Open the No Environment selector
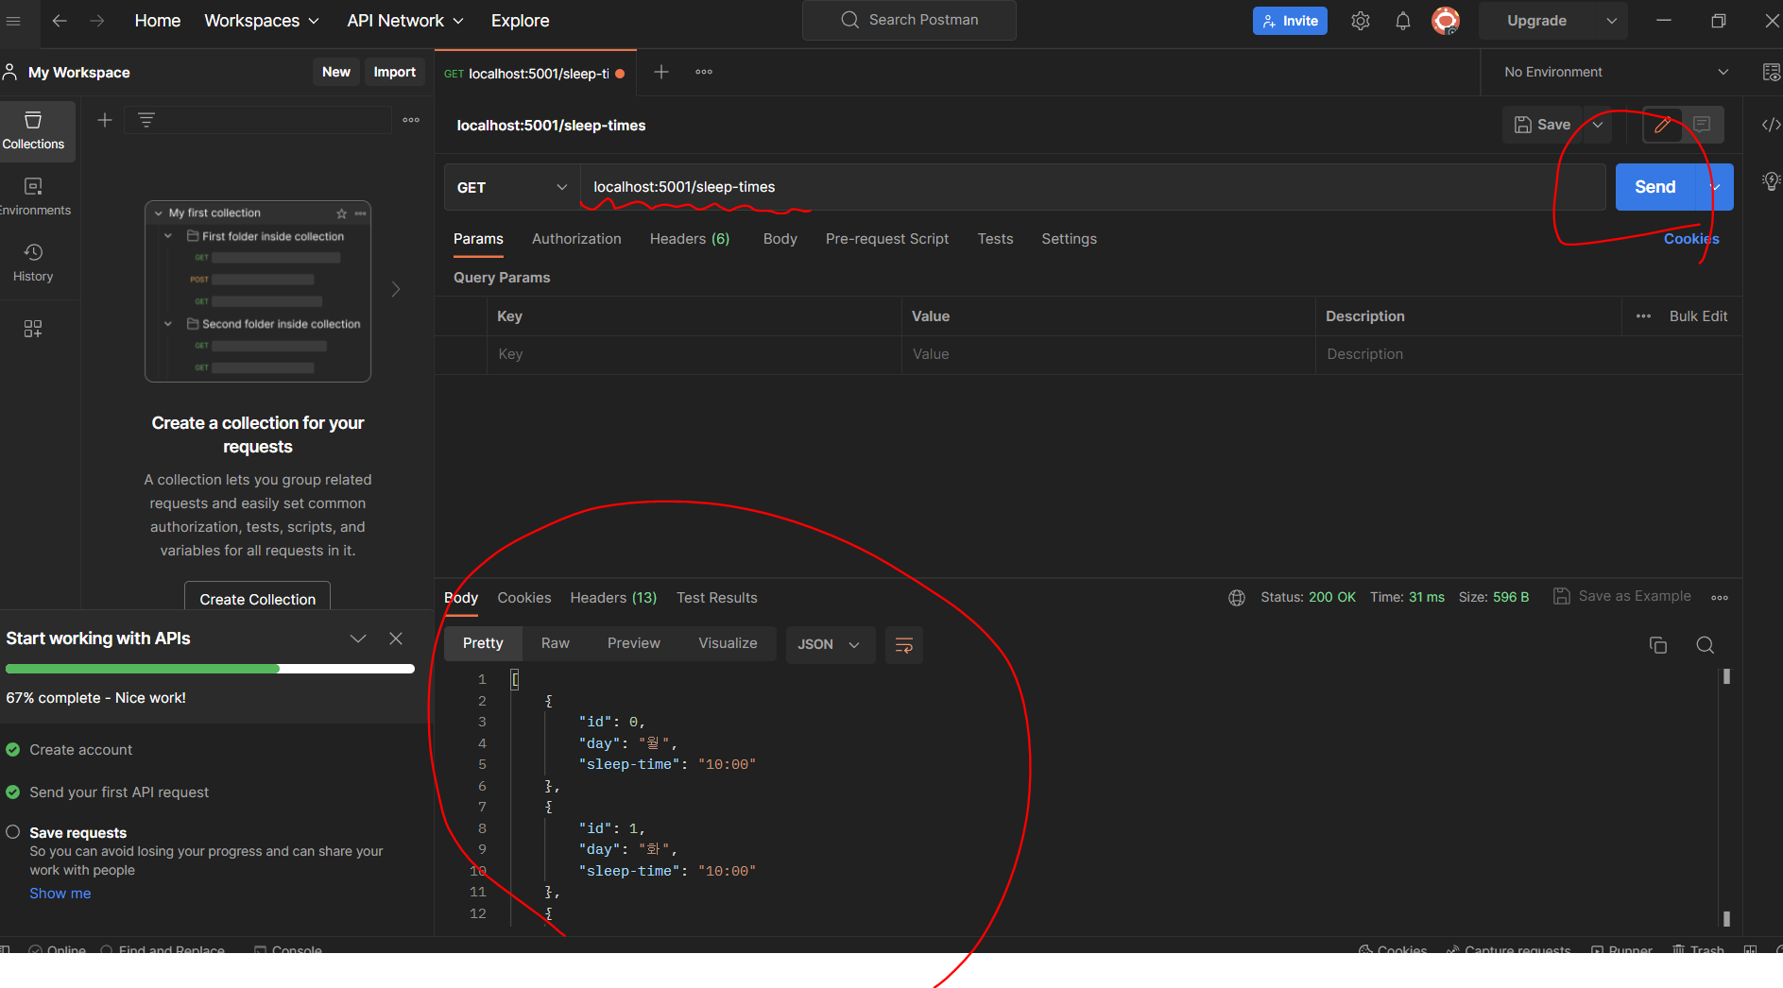 1616,72
